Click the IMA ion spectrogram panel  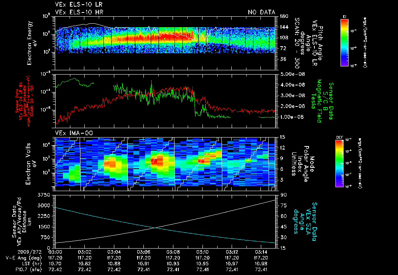pos(165,164)
